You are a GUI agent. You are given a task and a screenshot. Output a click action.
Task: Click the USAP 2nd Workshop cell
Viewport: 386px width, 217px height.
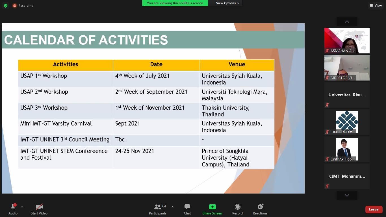(x=66, y=95)
